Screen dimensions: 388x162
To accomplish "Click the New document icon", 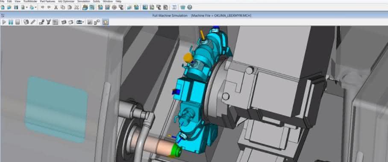I will pos(3,7).
